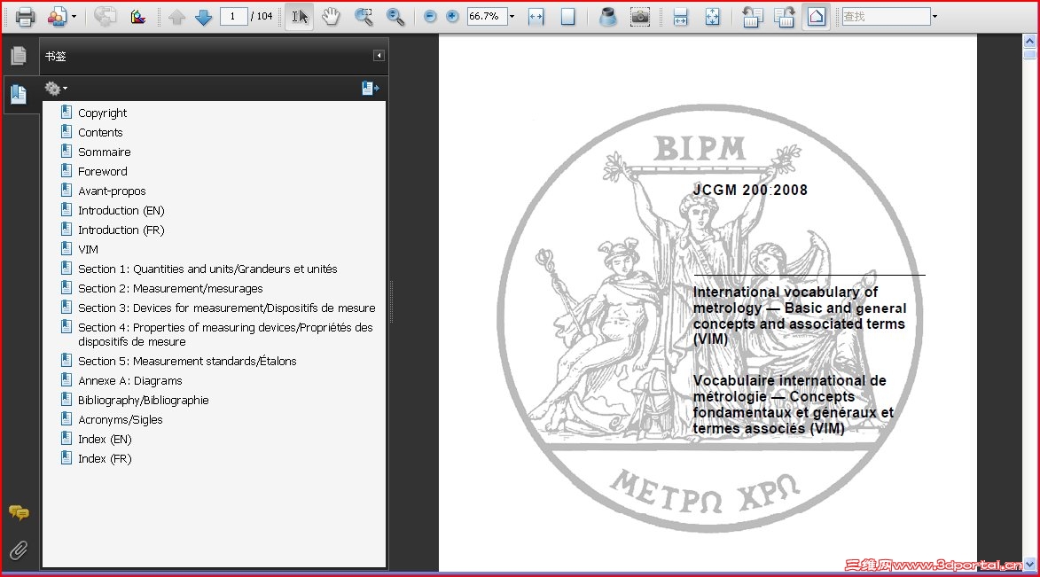Select the Snapshot camera tool
1040x577 pixels.
(x=640, y=17)
